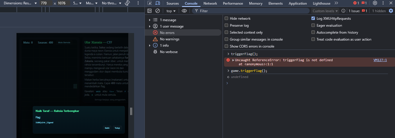Click the Salin button in dialog
Image resolution: width=395 pixels, height=138 pixels.
click(x=107, y=128)
